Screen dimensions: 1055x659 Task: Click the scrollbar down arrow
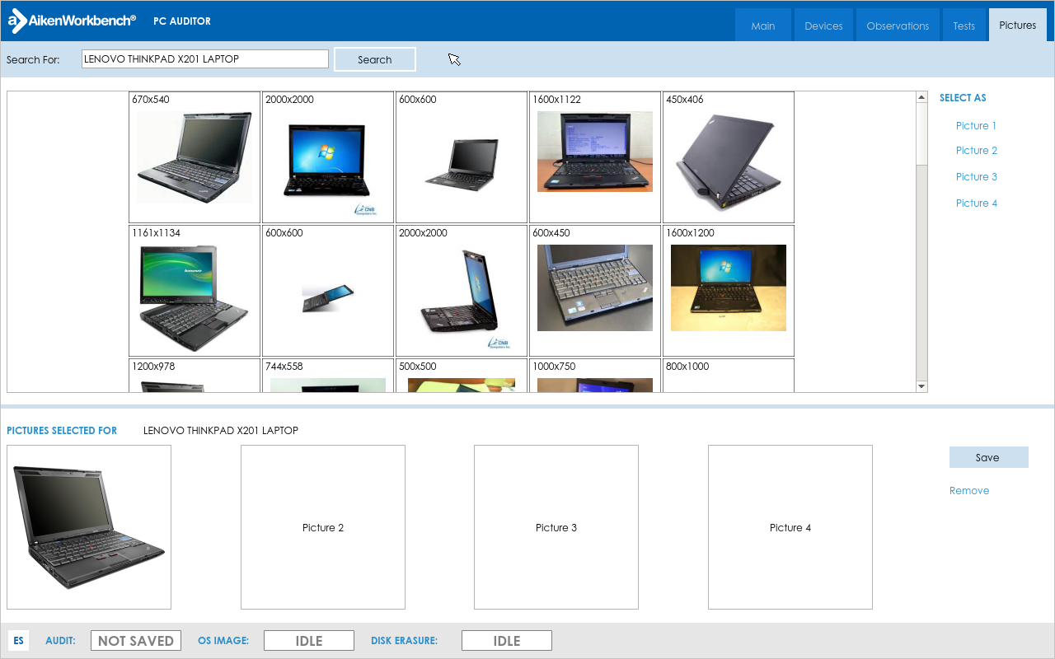[922, 386]
